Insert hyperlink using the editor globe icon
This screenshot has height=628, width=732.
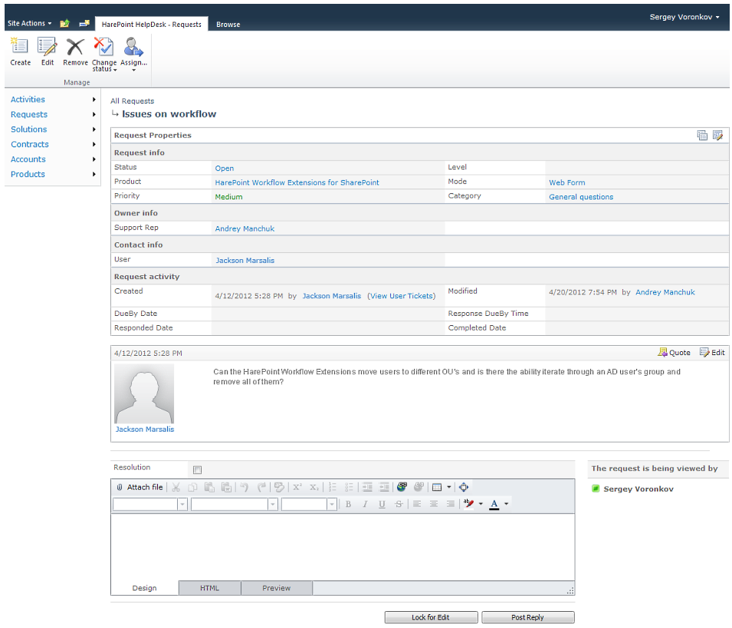[402, 487]
